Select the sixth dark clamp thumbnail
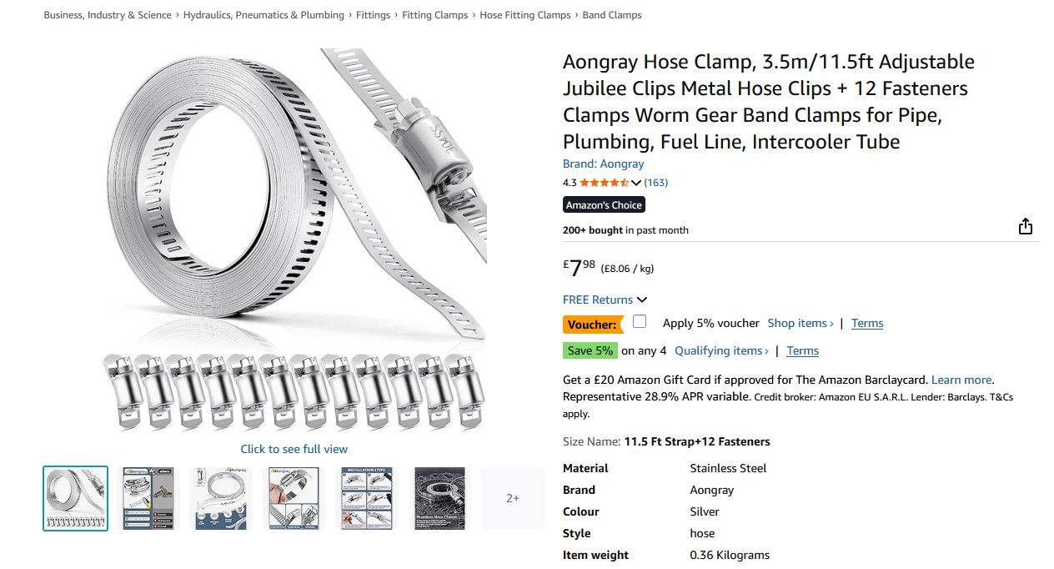This screenshot has height=569, width=1054. pyautogui.click(x=439, y=498)
